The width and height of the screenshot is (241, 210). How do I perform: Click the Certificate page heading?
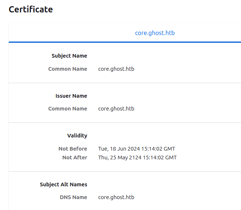click(31, 9)
